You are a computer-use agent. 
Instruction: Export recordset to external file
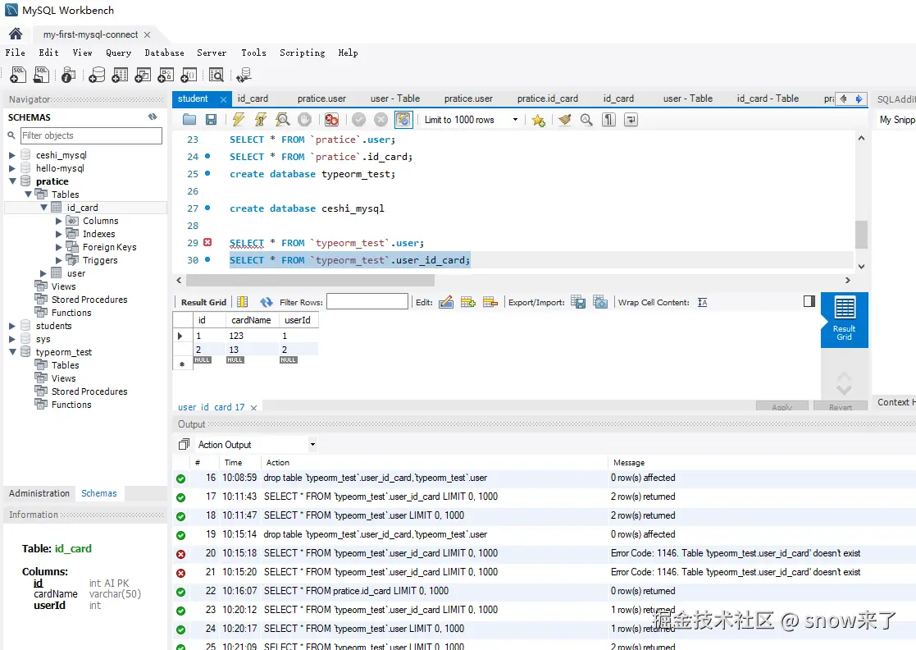click(578, 302)
